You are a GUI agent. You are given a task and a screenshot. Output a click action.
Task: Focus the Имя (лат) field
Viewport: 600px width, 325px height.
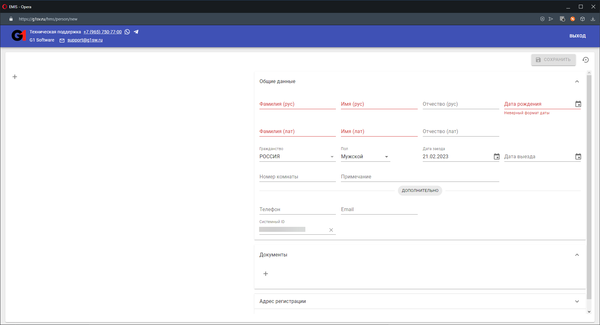[x=379, y=132]
